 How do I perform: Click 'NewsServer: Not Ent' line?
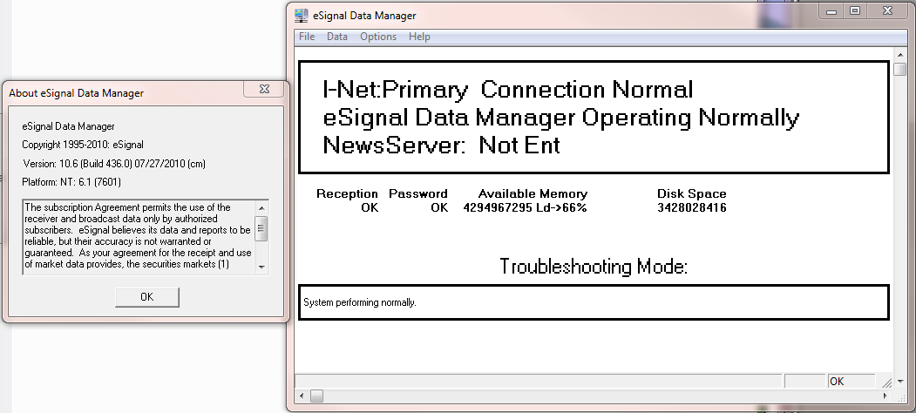coord(441,145)
